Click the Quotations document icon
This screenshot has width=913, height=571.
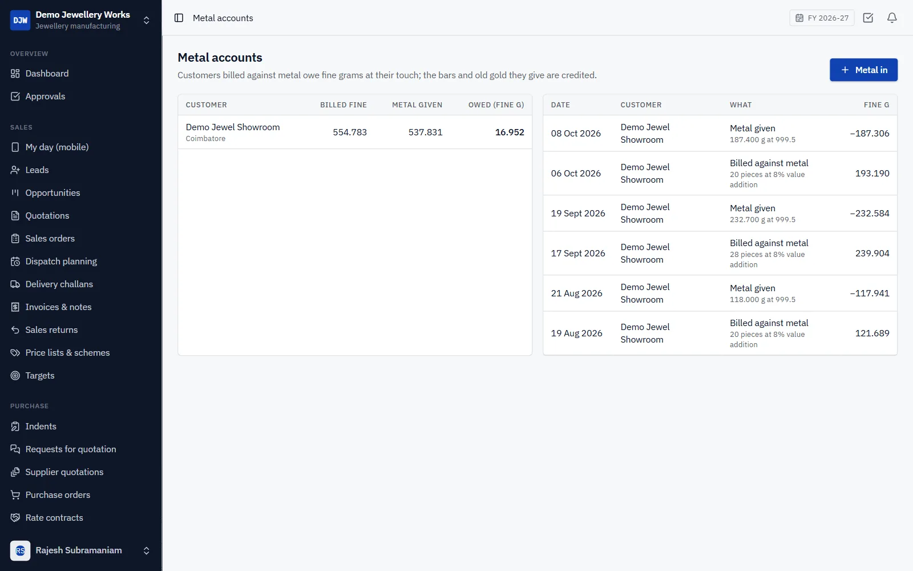(x=15, y=216)
